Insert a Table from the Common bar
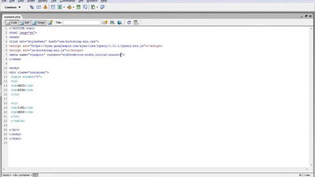Image resolution: width=315 pixels, height=177 pixels. point(53,7)
